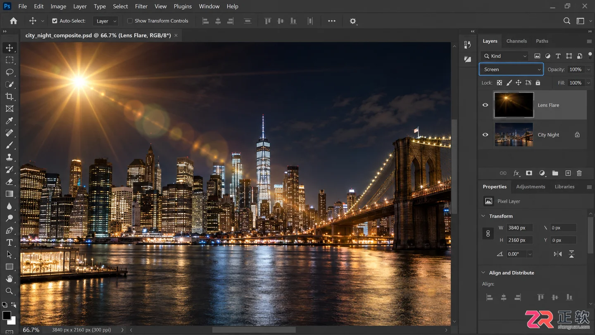Add a layer mask
The image size is (595, 335).
tap(529, 173)
